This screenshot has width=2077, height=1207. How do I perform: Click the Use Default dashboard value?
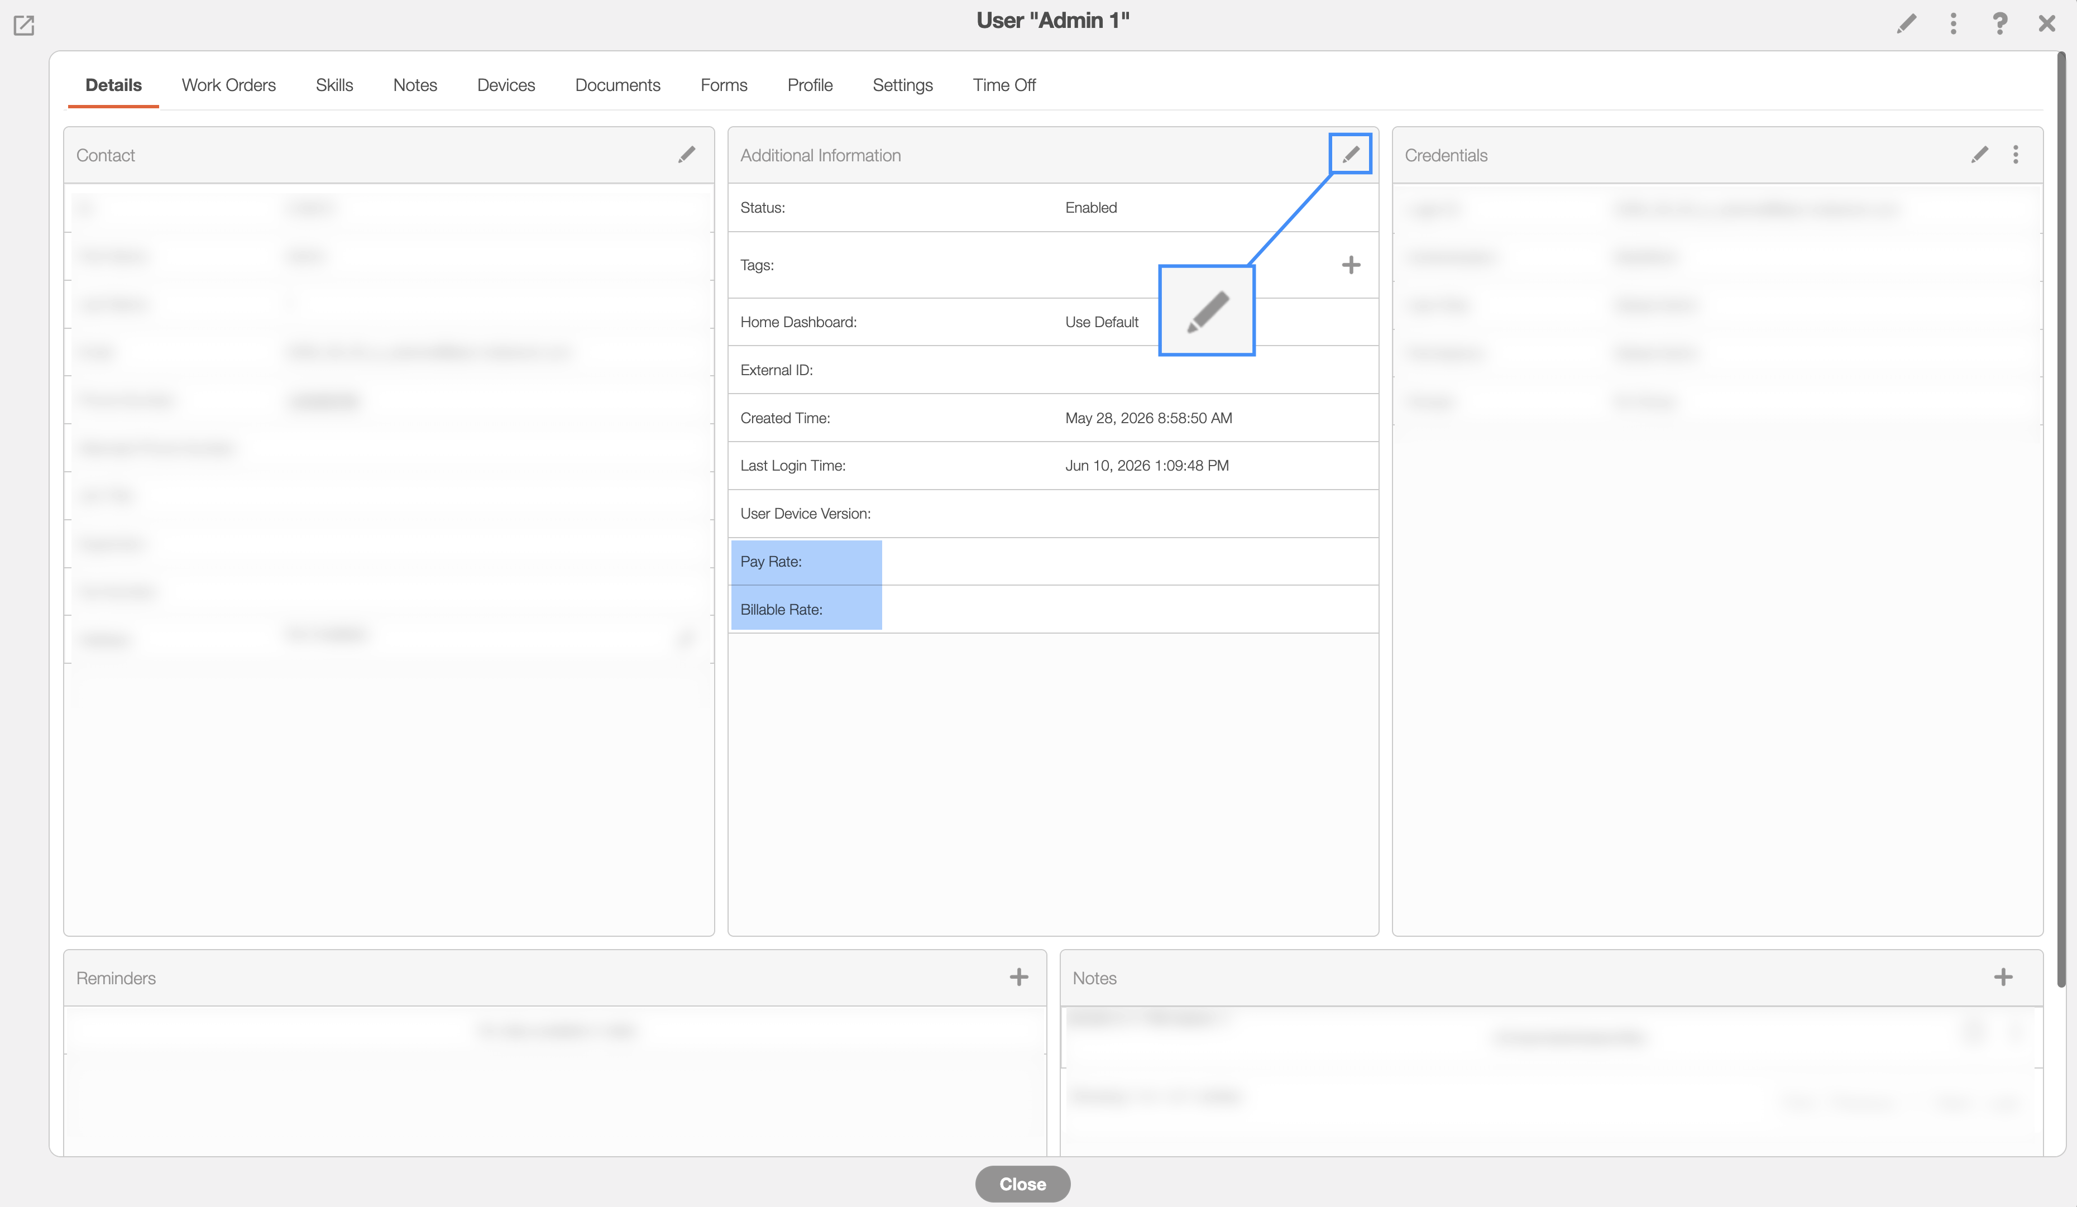[x=1102, y=322]
